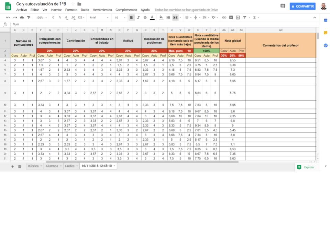Open the Arial font dropdown
This screenshot has height=247, width=330.
pyautogui.click(x=99, y=17)
